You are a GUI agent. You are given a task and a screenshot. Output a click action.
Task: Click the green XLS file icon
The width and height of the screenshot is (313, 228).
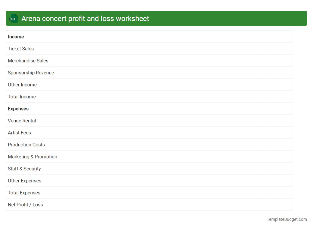(13, 18)
